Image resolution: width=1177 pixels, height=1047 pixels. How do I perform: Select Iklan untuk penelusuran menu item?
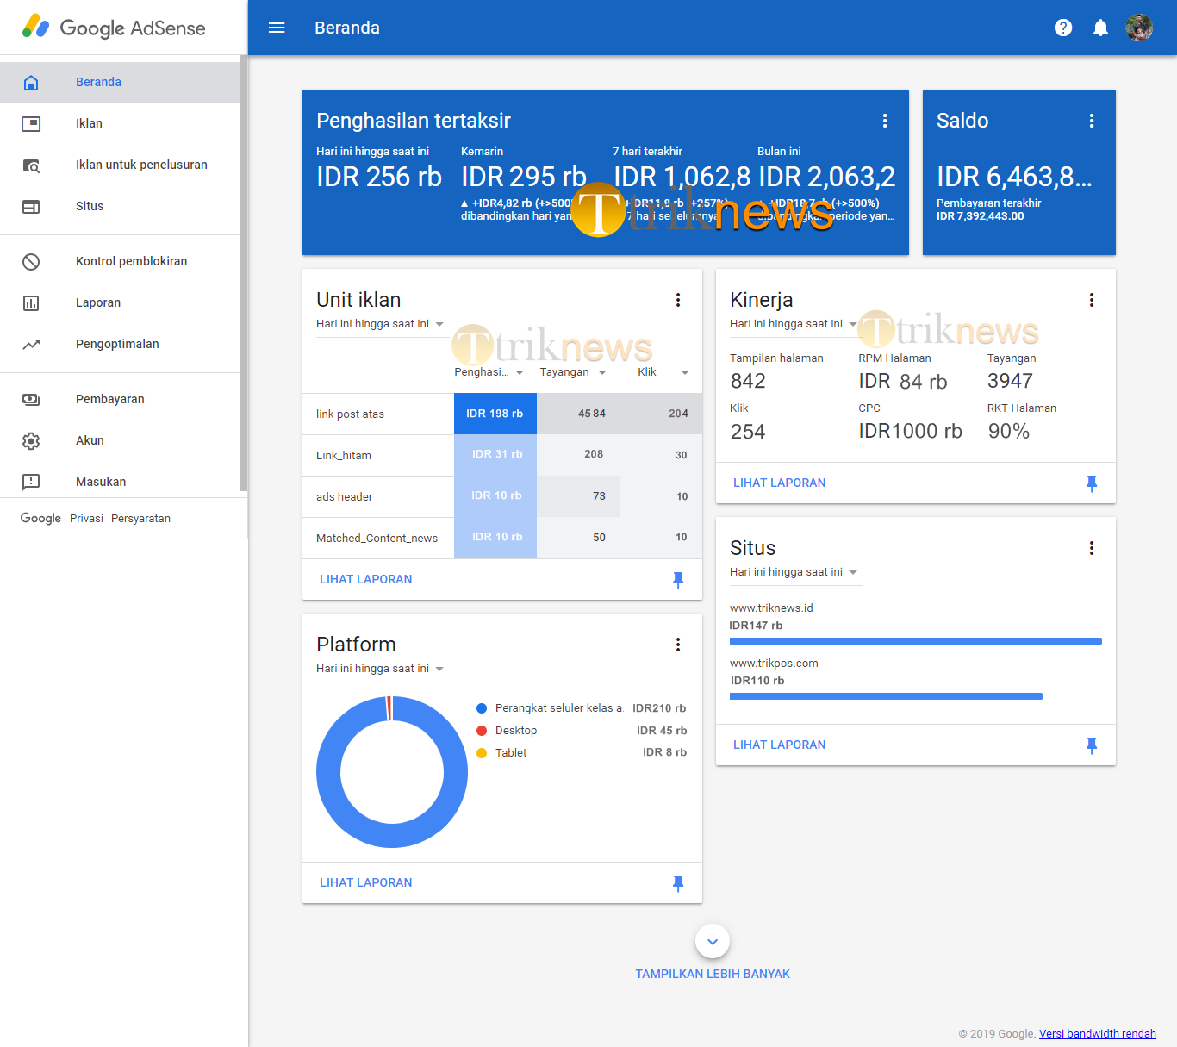pyautogui.click(x=120, y=165)
